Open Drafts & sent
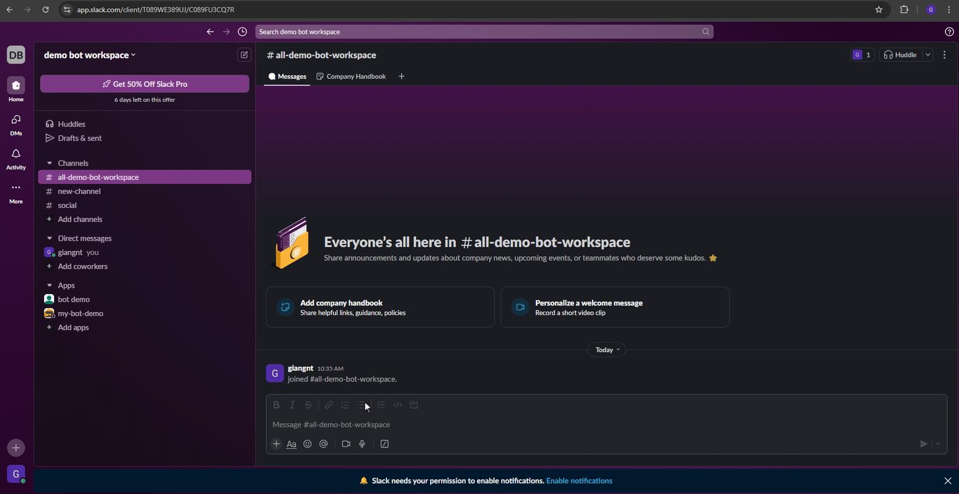959x494 pixels. [x=145, y=138]
